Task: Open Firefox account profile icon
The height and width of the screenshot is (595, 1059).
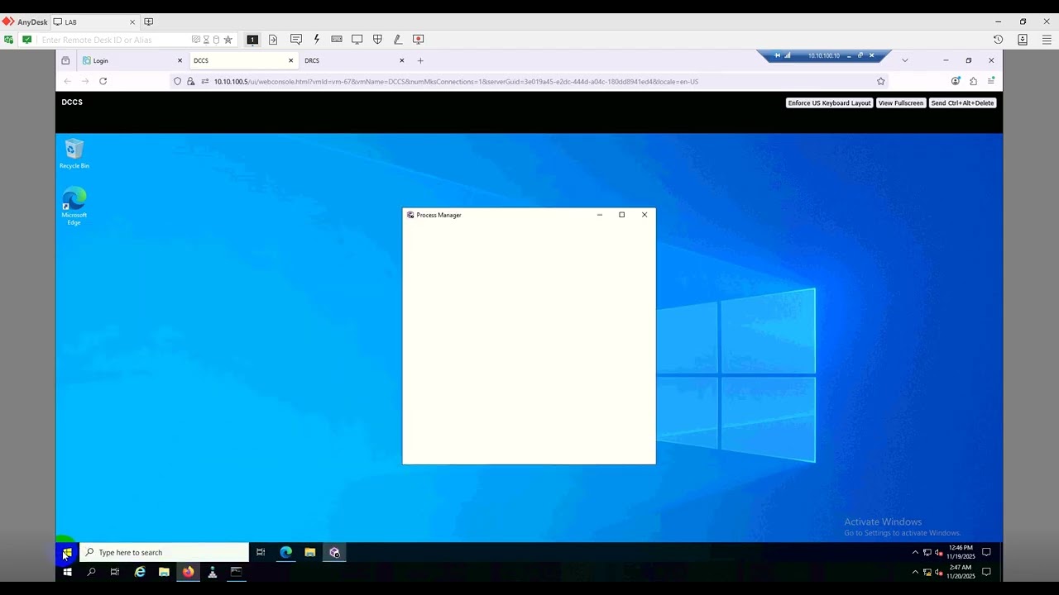Action: [x=956, y=81]
